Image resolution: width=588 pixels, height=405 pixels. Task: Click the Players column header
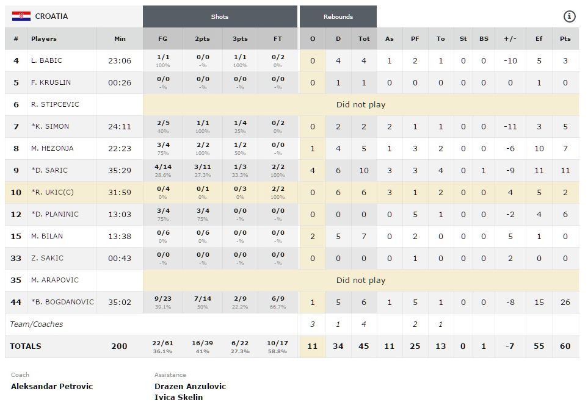44,39
